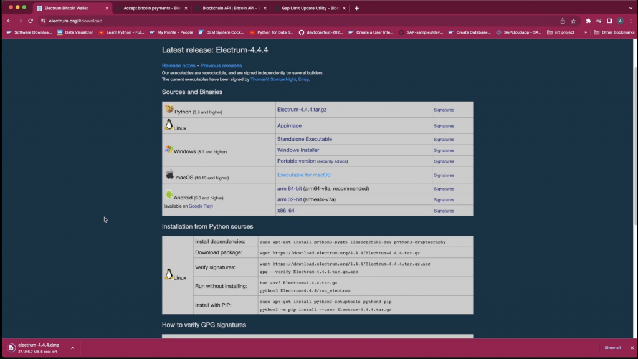Open the SAPcloudapp bookmark
The height and width of the screenshot is (359, 638).
pos(519,32)
